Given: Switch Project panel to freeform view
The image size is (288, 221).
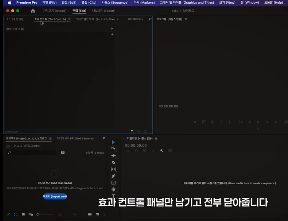Looking at the screenshot, I should click(31, 214).
